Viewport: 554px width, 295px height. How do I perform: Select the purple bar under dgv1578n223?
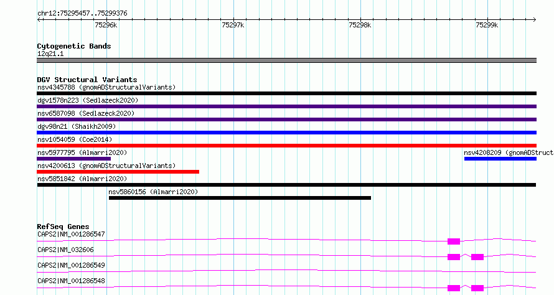click(x=286, y=106)
